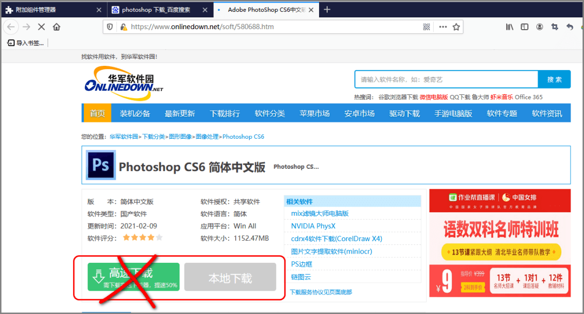This screenshot has height=314, width=584.
Task: Open the browser home page icon
Action: (57, 27)
